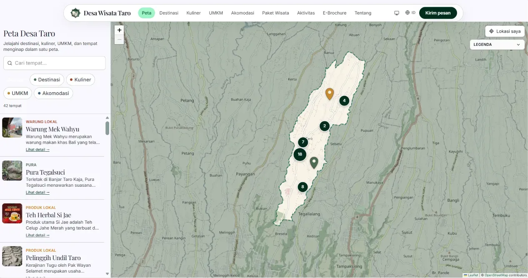This screenshot has height=278, width=528.
Task: Click the place list scrollbar thumb
Action: pos(107,128)
